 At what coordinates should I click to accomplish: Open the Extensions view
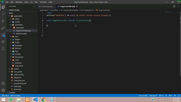[x=3, y=35]
